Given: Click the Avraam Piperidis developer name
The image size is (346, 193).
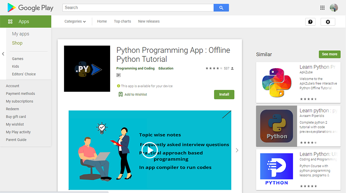Looking at the screenshot, I should pos(312,116).
